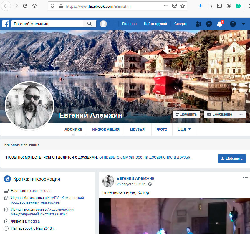Viewport: 250px width, 234px height.
Task: Click the Сообщение button on the cover
Action: click(x=219, y=114)
